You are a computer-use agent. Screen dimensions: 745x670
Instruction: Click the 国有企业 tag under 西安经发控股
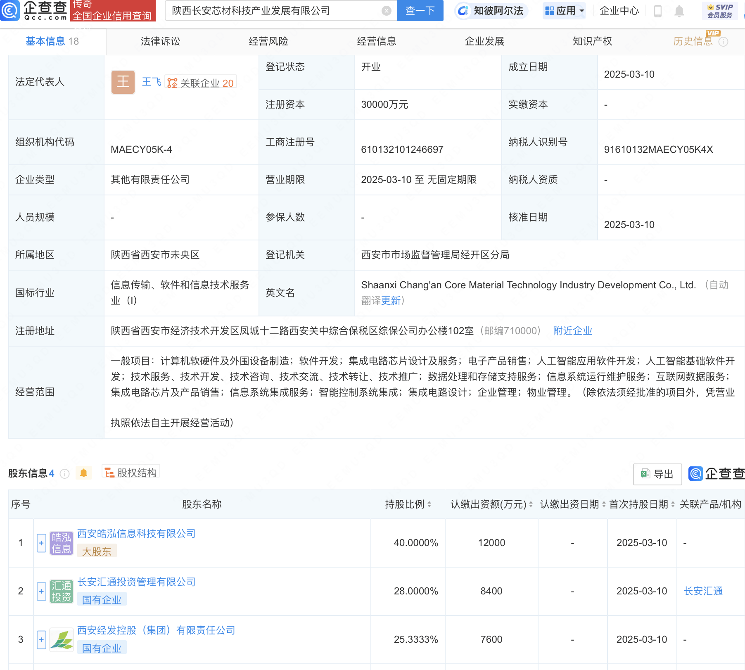coord(102,648)
